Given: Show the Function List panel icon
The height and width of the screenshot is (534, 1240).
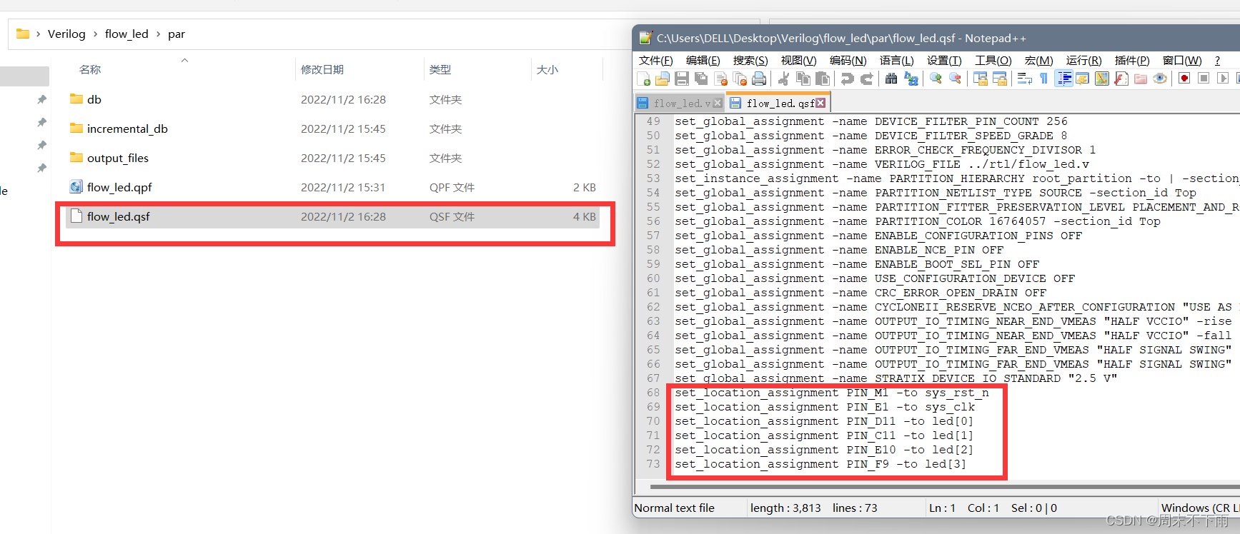Looking at the screenshot, I should [x=1121, y=79].
